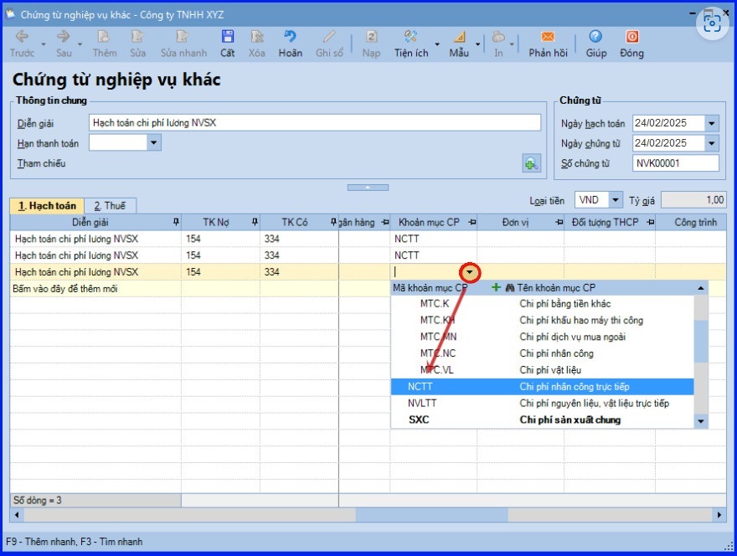Click the Diễn giải text input field
Screen dimensions: 737x556
(x=314, y=123)
